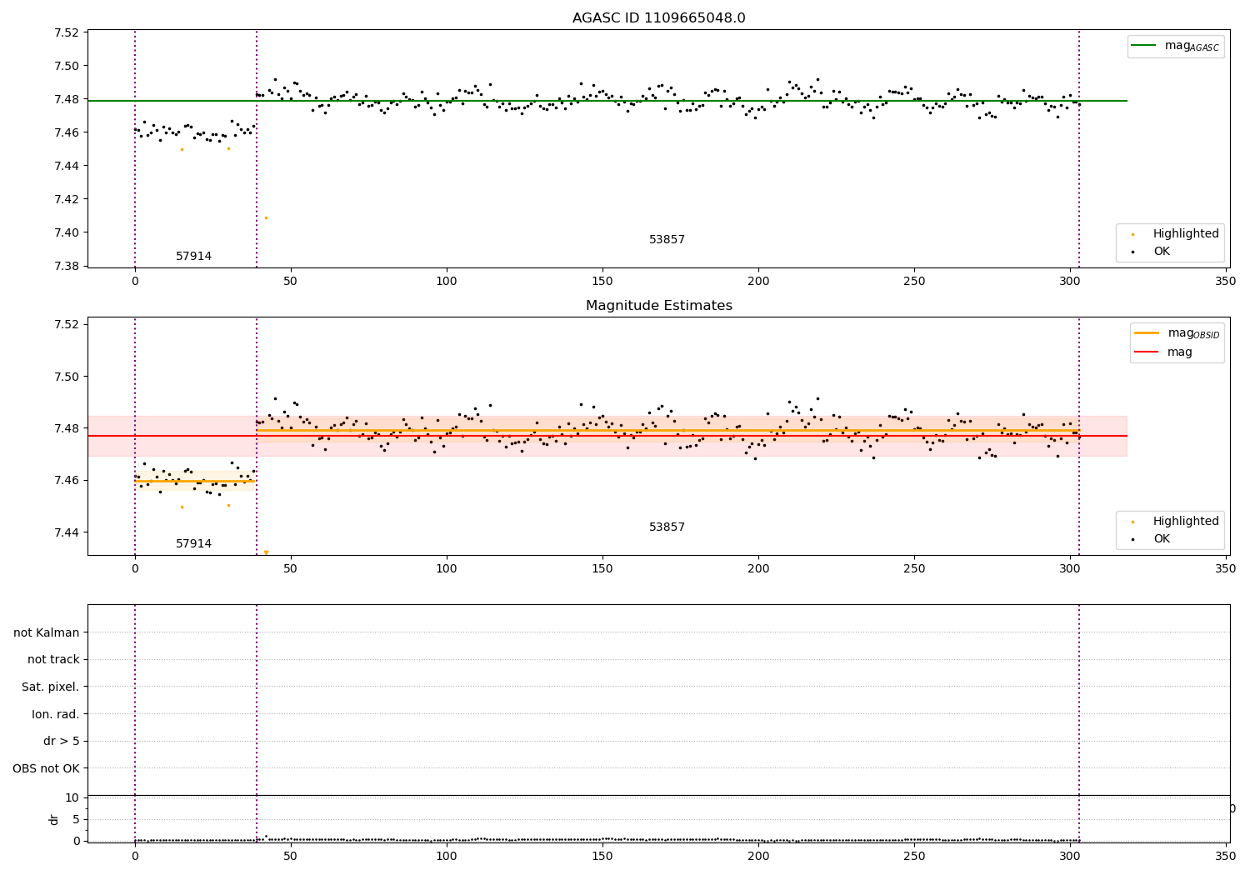The height and width of the screenshot is (875, 1250).
Task: Select the orange mag OBSID legend entry
Action: 1177,333
